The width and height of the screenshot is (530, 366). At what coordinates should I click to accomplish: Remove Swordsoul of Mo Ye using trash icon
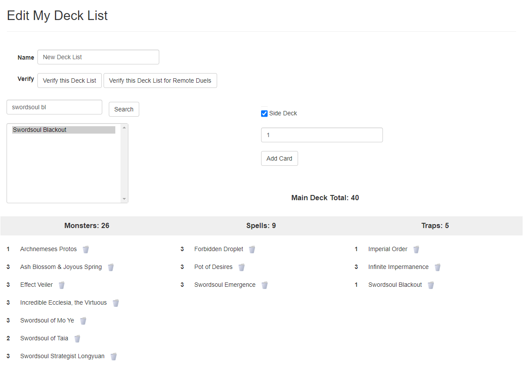tap(83, 321)
